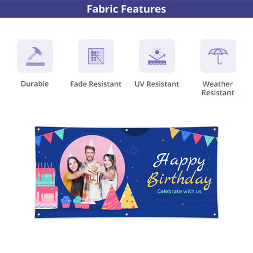
Task: Click the Fabric Features header bar
Action: click(126, 9)
